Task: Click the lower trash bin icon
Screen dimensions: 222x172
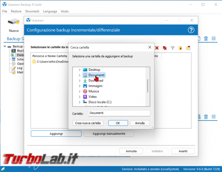Action: (x=206, y=117)
